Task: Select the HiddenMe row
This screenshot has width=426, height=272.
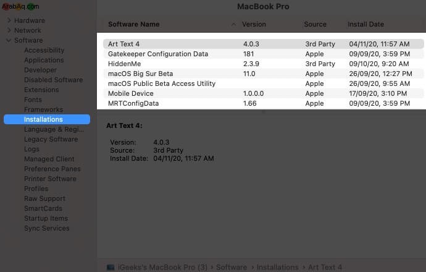Action: tap(263, 64)
